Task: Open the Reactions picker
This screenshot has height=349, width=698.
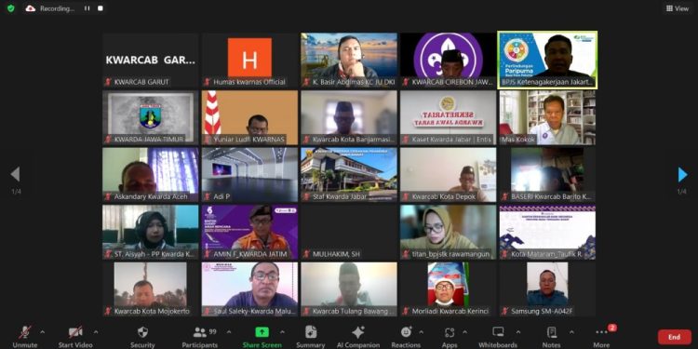Action: [x=406, y=332]
